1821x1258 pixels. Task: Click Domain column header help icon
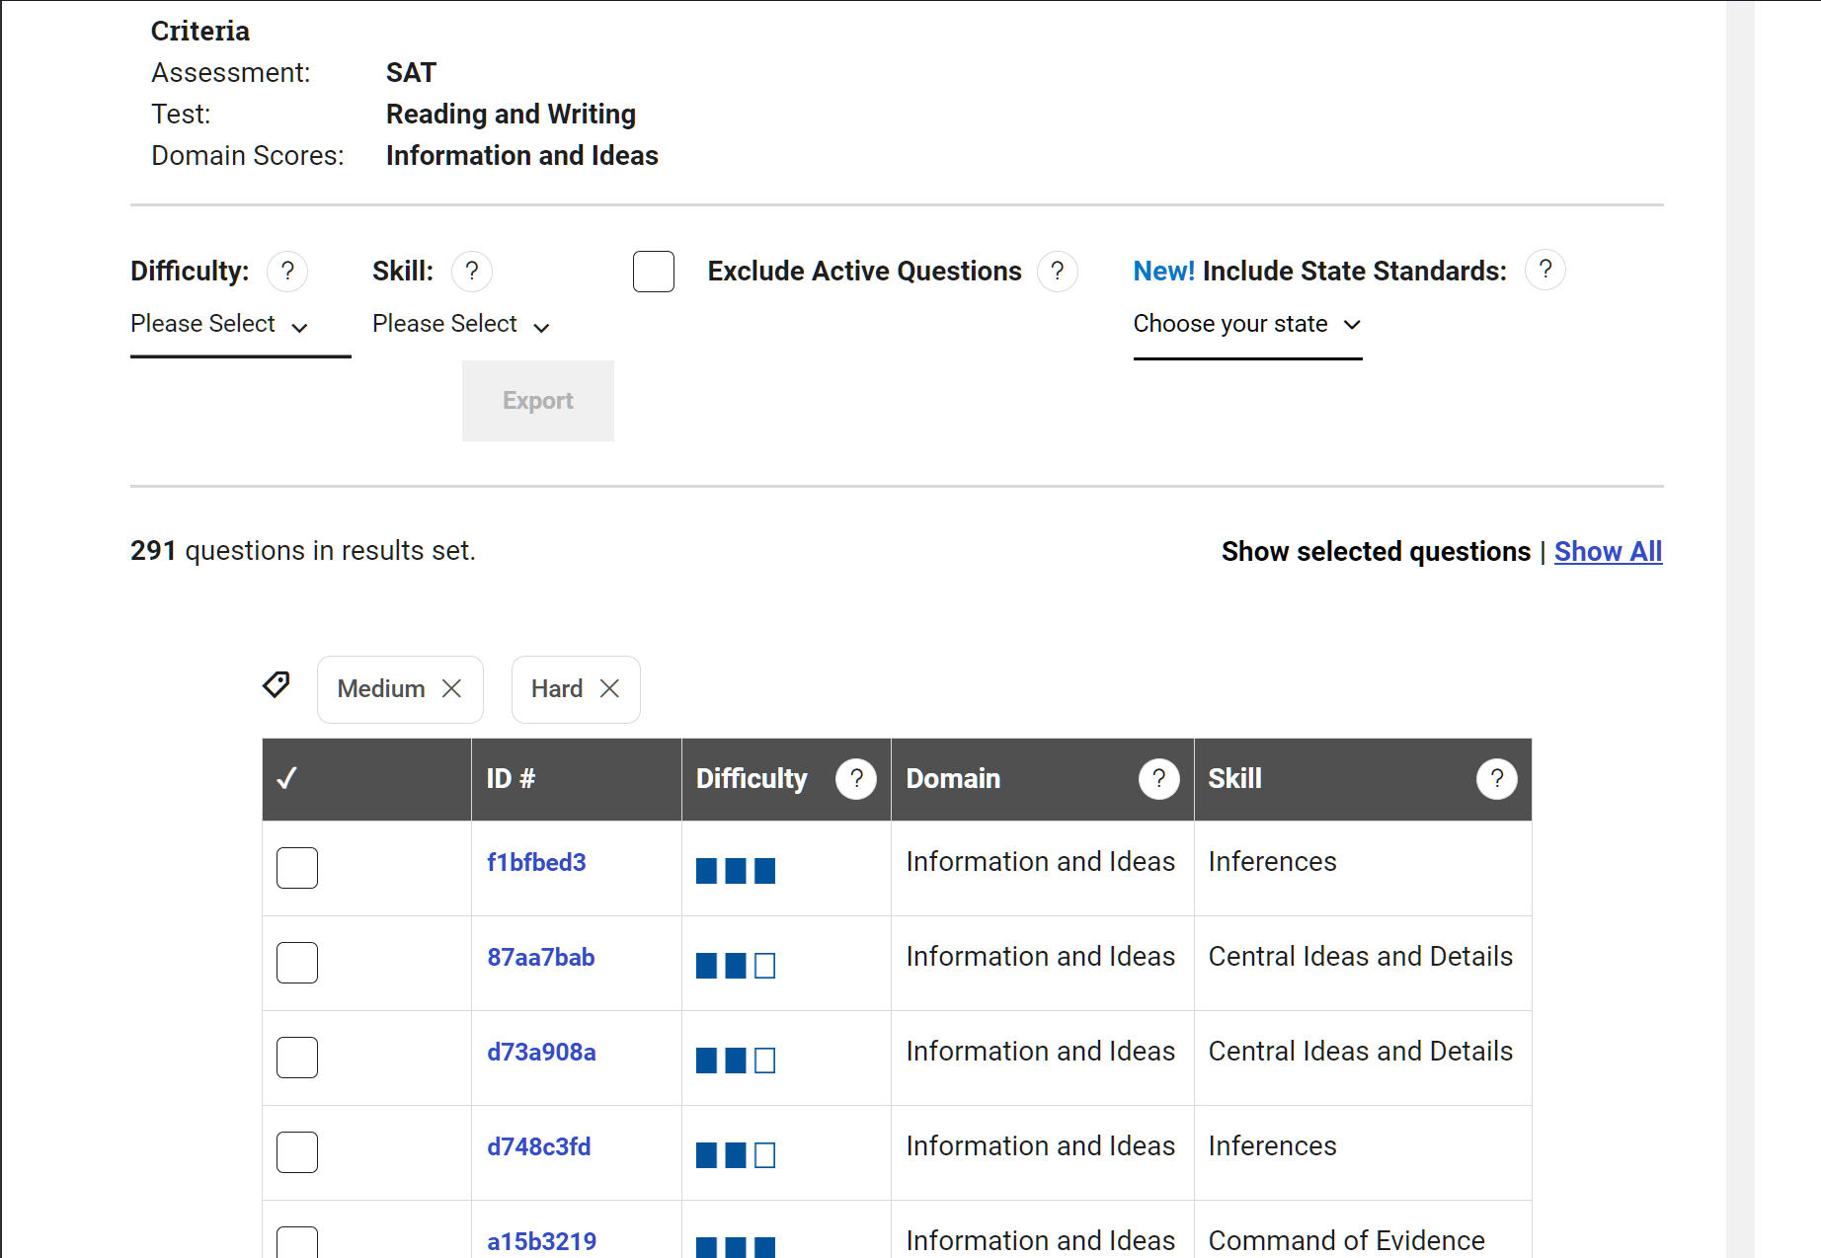pyautogui.click(x=1158, y=779)
